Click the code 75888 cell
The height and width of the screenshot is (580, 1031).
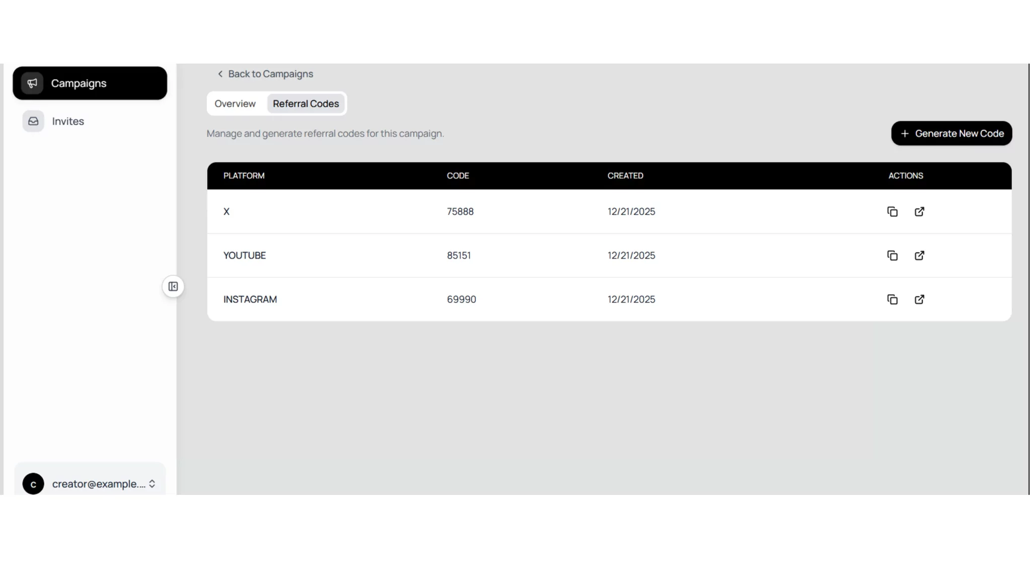[460, 211]
